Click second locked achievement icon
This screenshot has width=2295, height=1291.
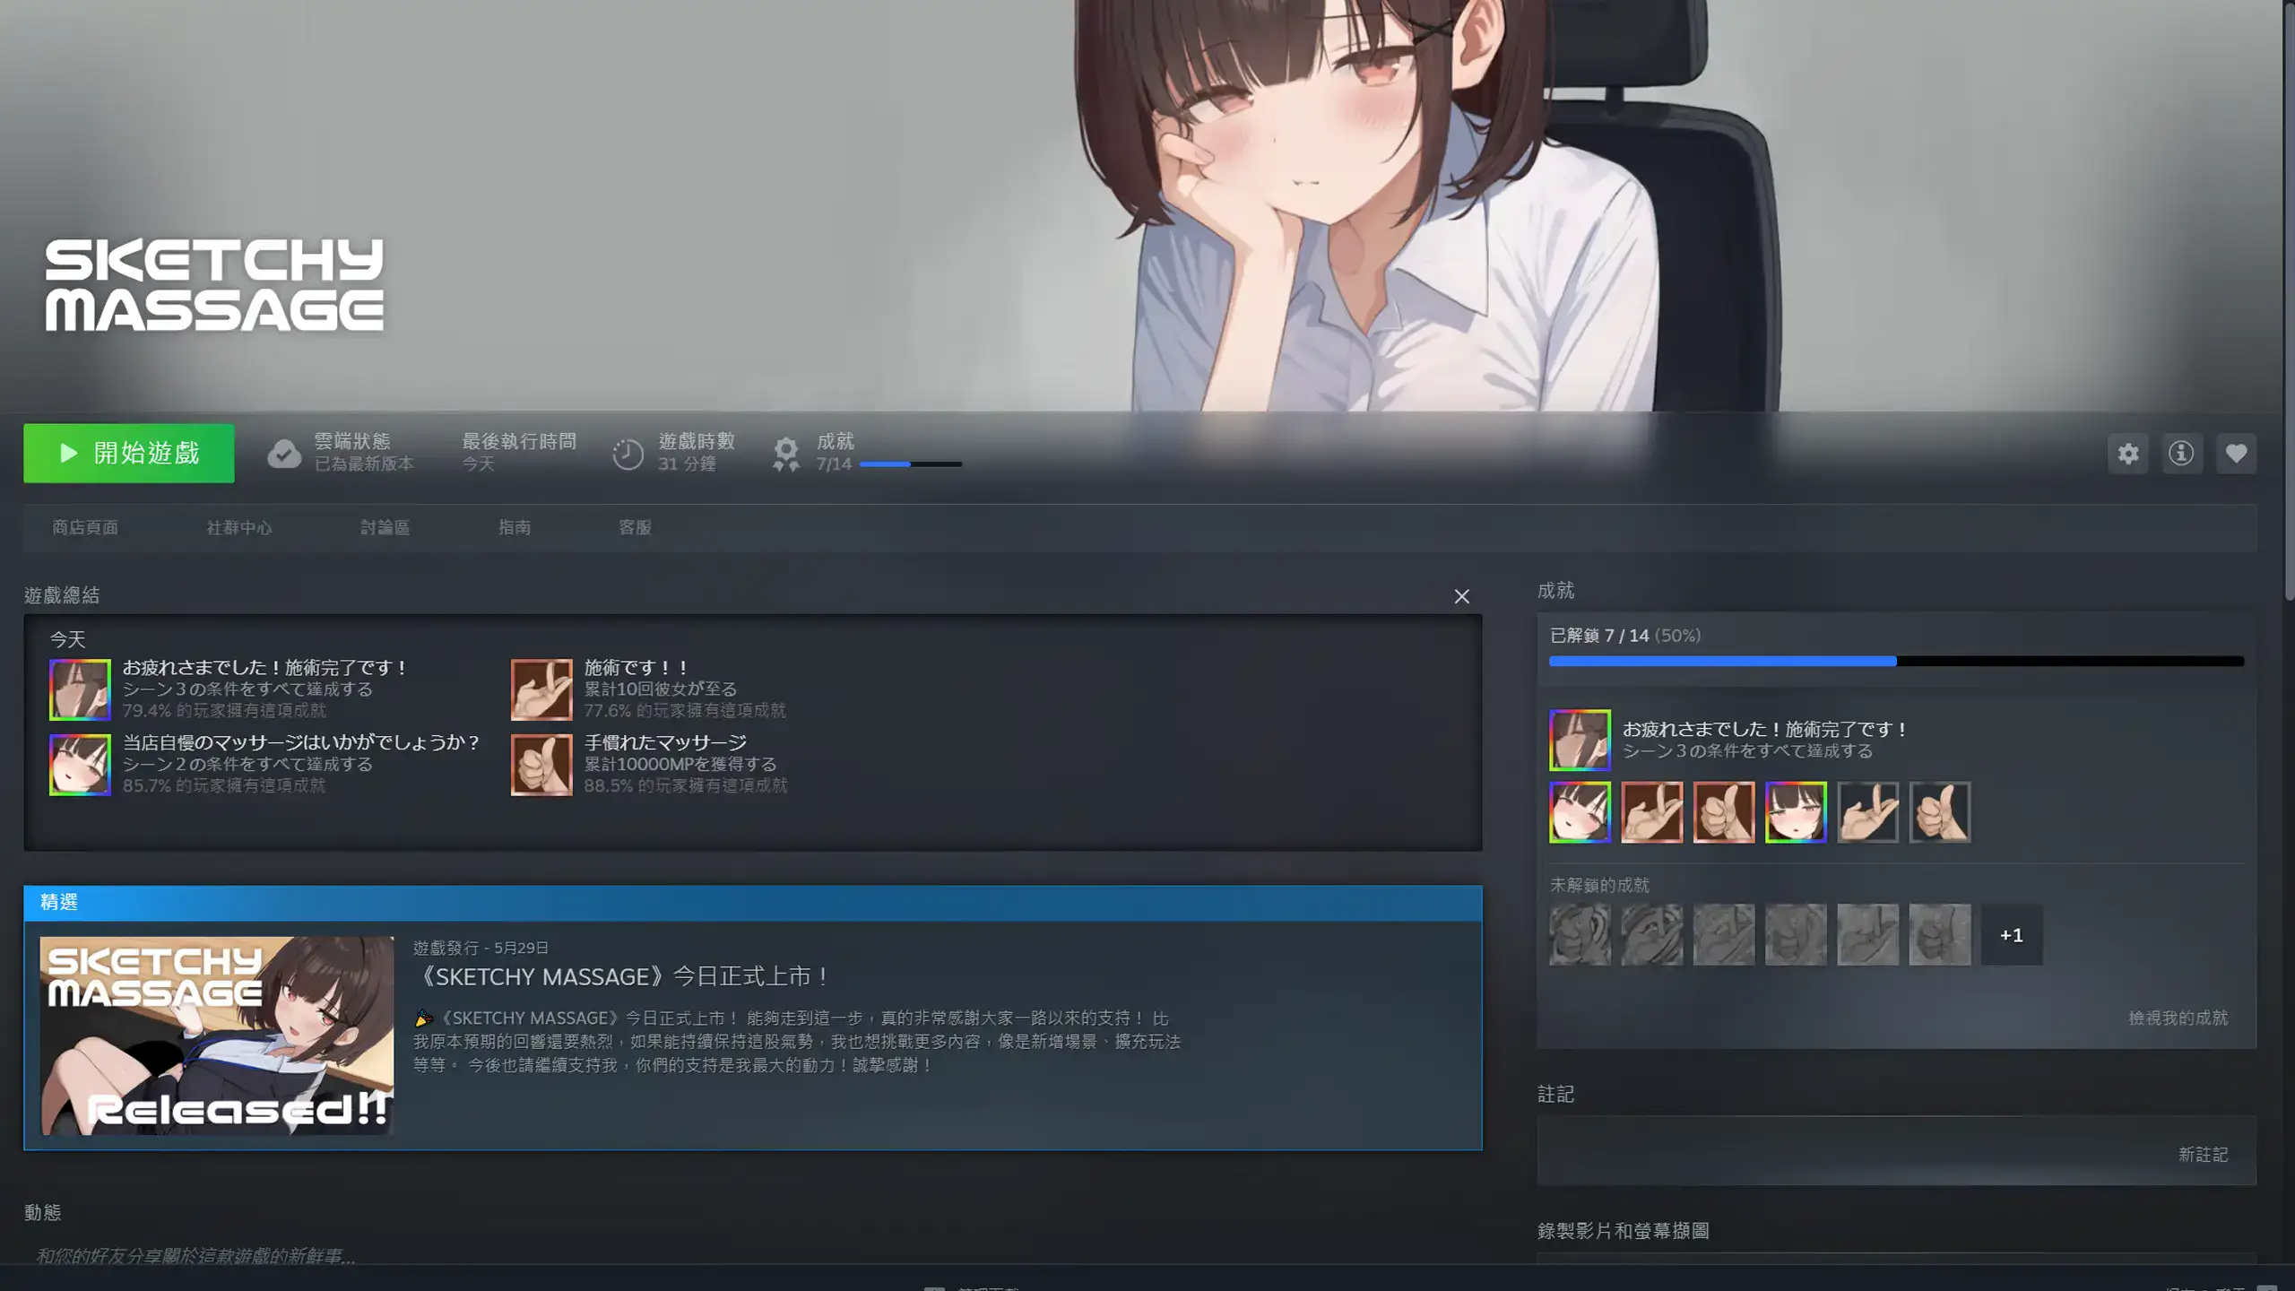tap(1651, 935)
